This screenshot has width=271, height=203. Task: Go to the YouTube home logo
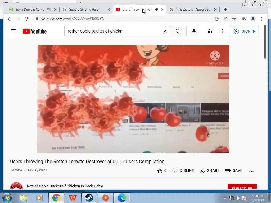tap(35, 31)
